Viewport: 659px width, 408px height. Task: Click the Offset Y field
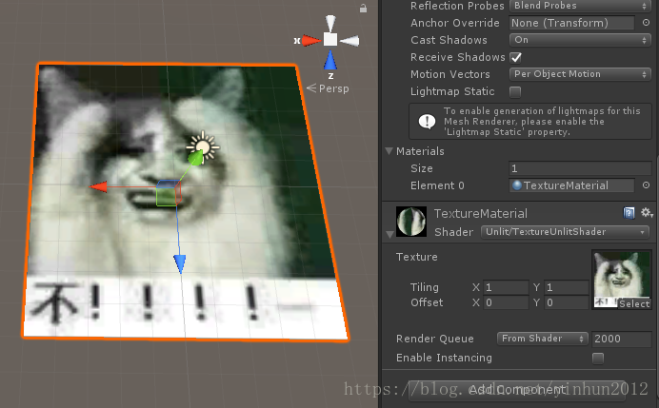(567, 302)
